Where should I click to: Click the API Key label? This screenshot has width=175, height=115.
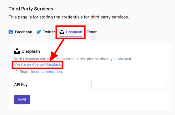(x=21, y=85)
